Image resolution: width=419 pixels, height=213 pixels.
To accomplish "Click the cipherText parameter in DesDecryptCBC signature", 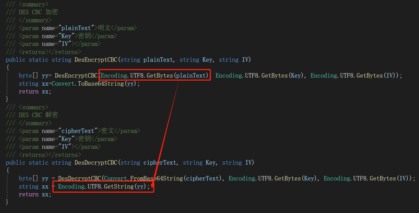I will (160, 163).
